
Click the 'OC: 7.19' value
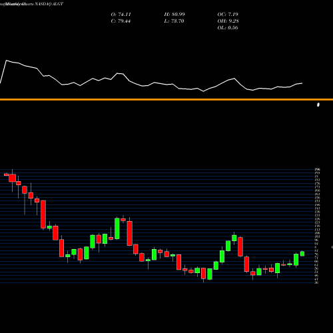point(228,14)
